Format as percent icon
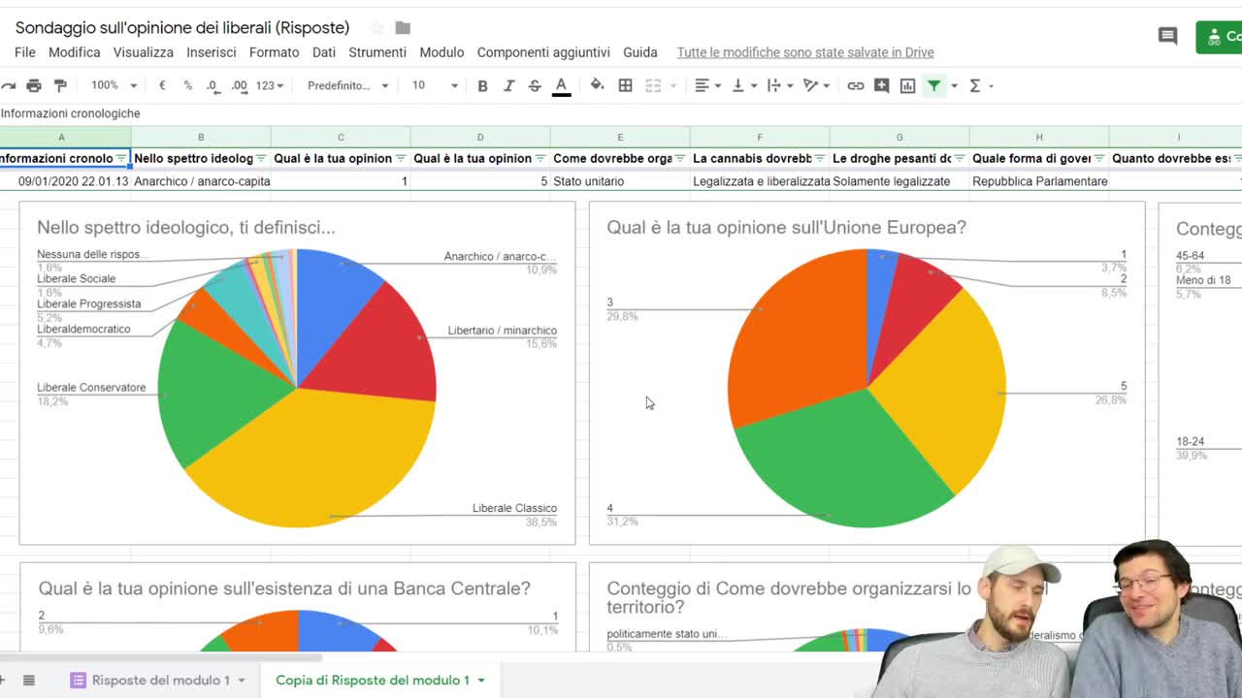This screenshot has width=1242, height=698. click(x=187, y=85)
